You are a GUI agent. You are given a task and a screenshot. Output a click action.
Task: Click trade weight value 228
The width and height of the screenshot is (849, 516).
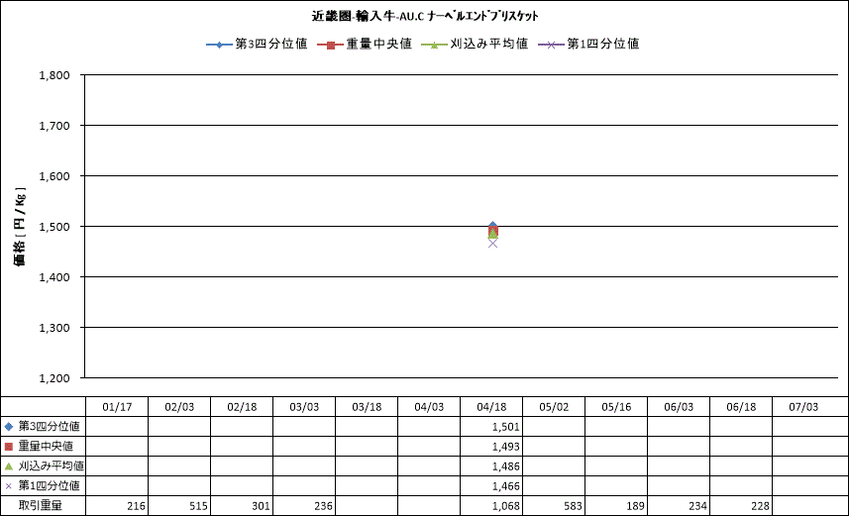pyautogui.click(x=760, y=506)
